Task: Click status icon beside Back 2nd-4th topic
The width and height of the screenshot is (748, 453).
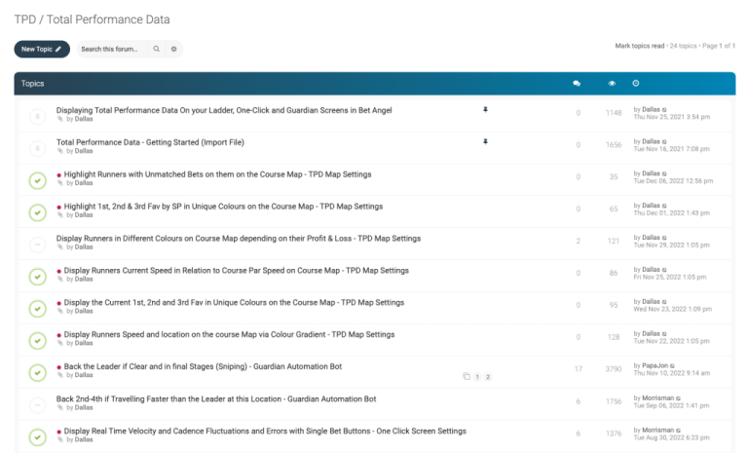Action: pos(37,404)
